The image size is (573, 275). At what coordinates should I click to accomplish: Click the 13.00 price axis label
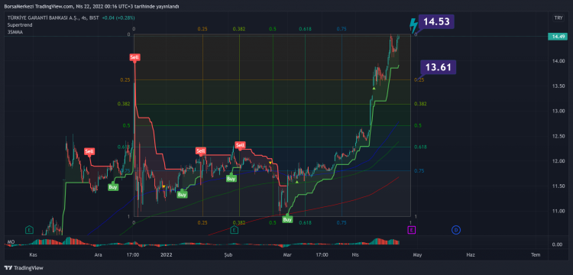(558, 111)
